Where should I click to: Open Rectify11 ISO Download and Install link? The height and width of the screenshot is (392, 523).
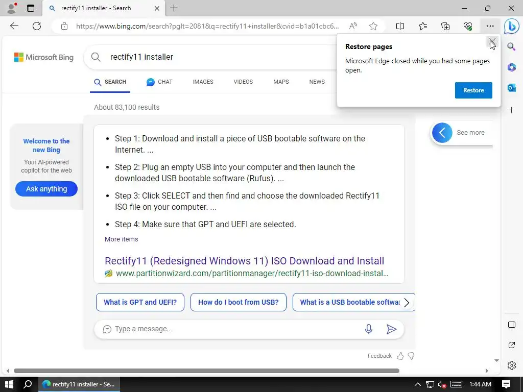click(244, 261)
